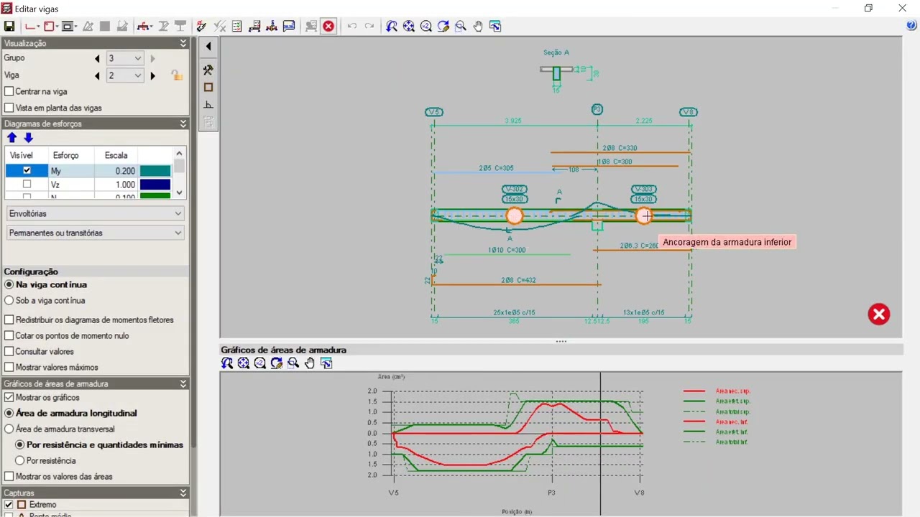Click the save floppy disk icon
920x517 pixels.
pos(9,27)
